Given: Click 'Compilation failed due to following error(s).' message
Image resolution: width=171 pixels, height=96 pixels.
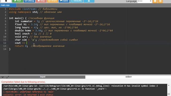Looking at the screenshot, I should 24,82.
